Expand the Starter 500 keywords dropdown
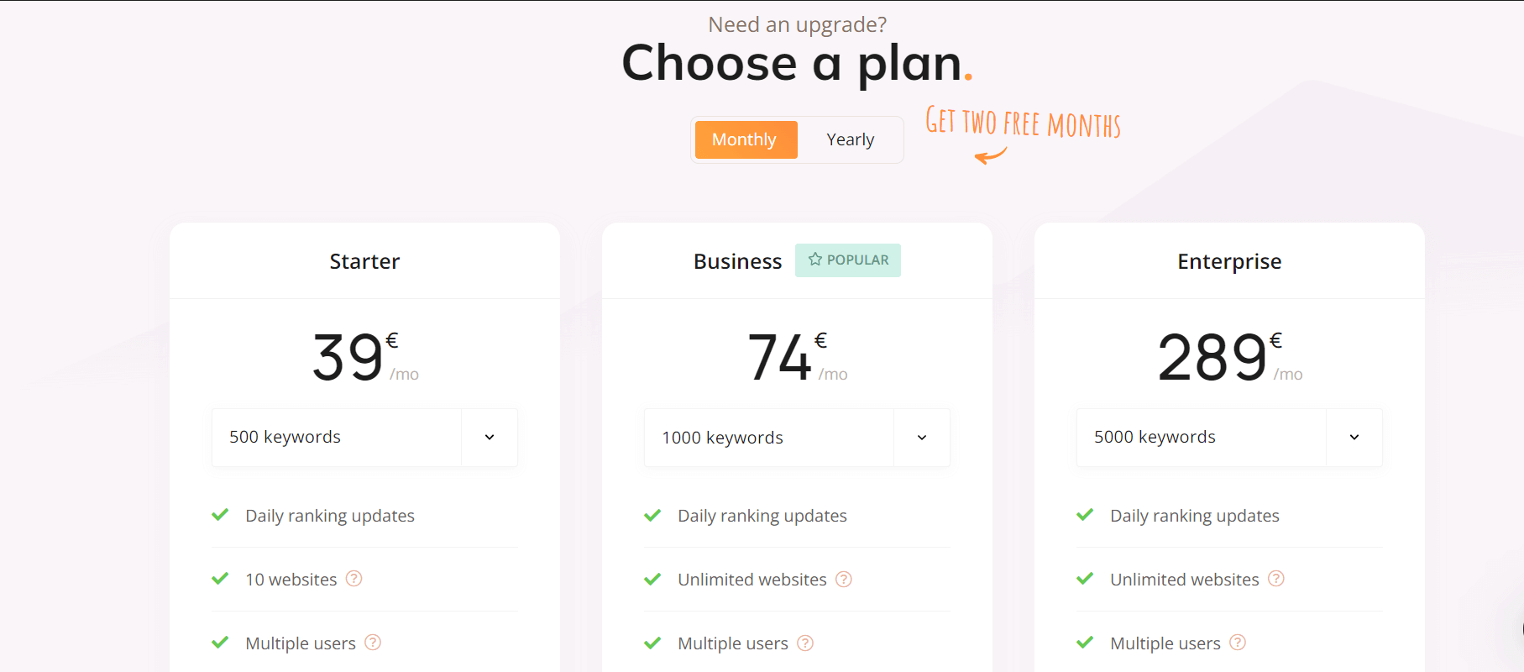The height and width of the screenshot is (672, 1524). tap(364, 437)
